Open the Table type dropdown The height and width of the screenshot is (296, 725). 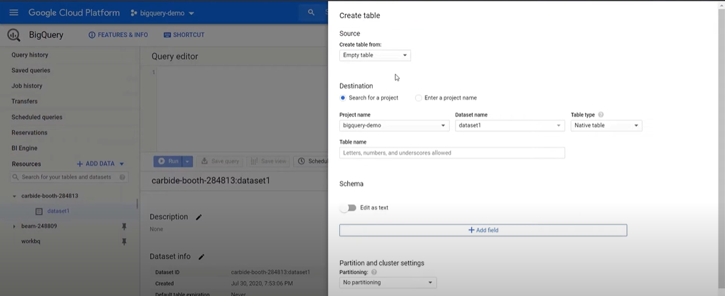click(x=606, y=126)
